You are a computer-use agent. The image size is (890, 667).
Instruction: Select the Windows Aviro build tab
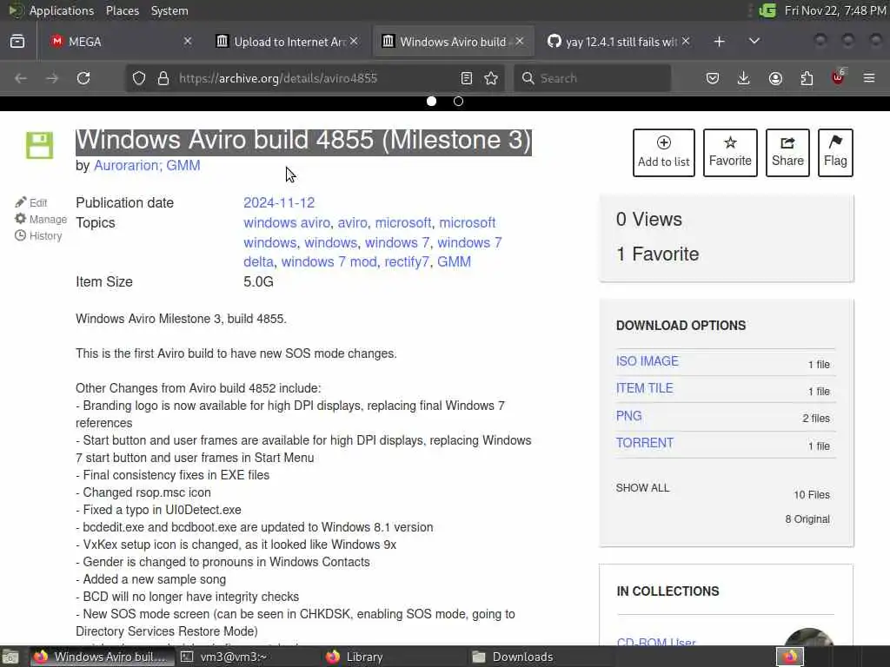pos(453,42)
